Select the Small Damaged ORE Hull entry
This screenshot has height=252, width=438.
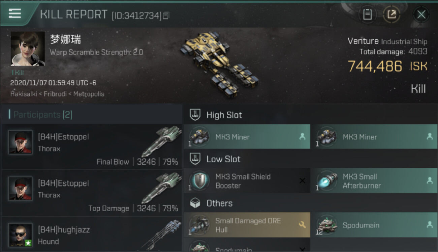[247, 225]
